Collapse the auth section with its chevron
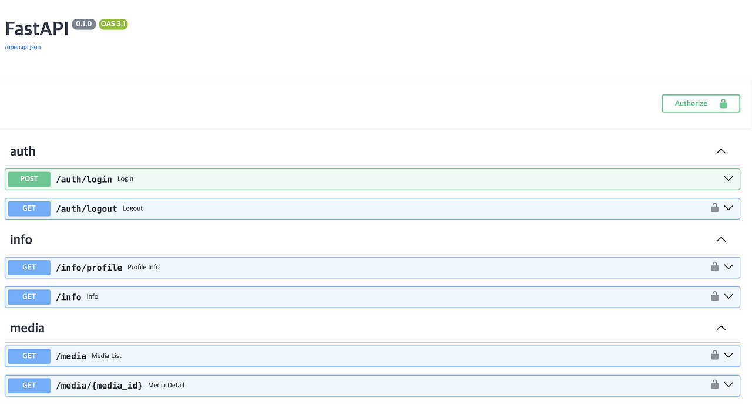This screenshot has width=752, height=405. [x=721, y=151]
